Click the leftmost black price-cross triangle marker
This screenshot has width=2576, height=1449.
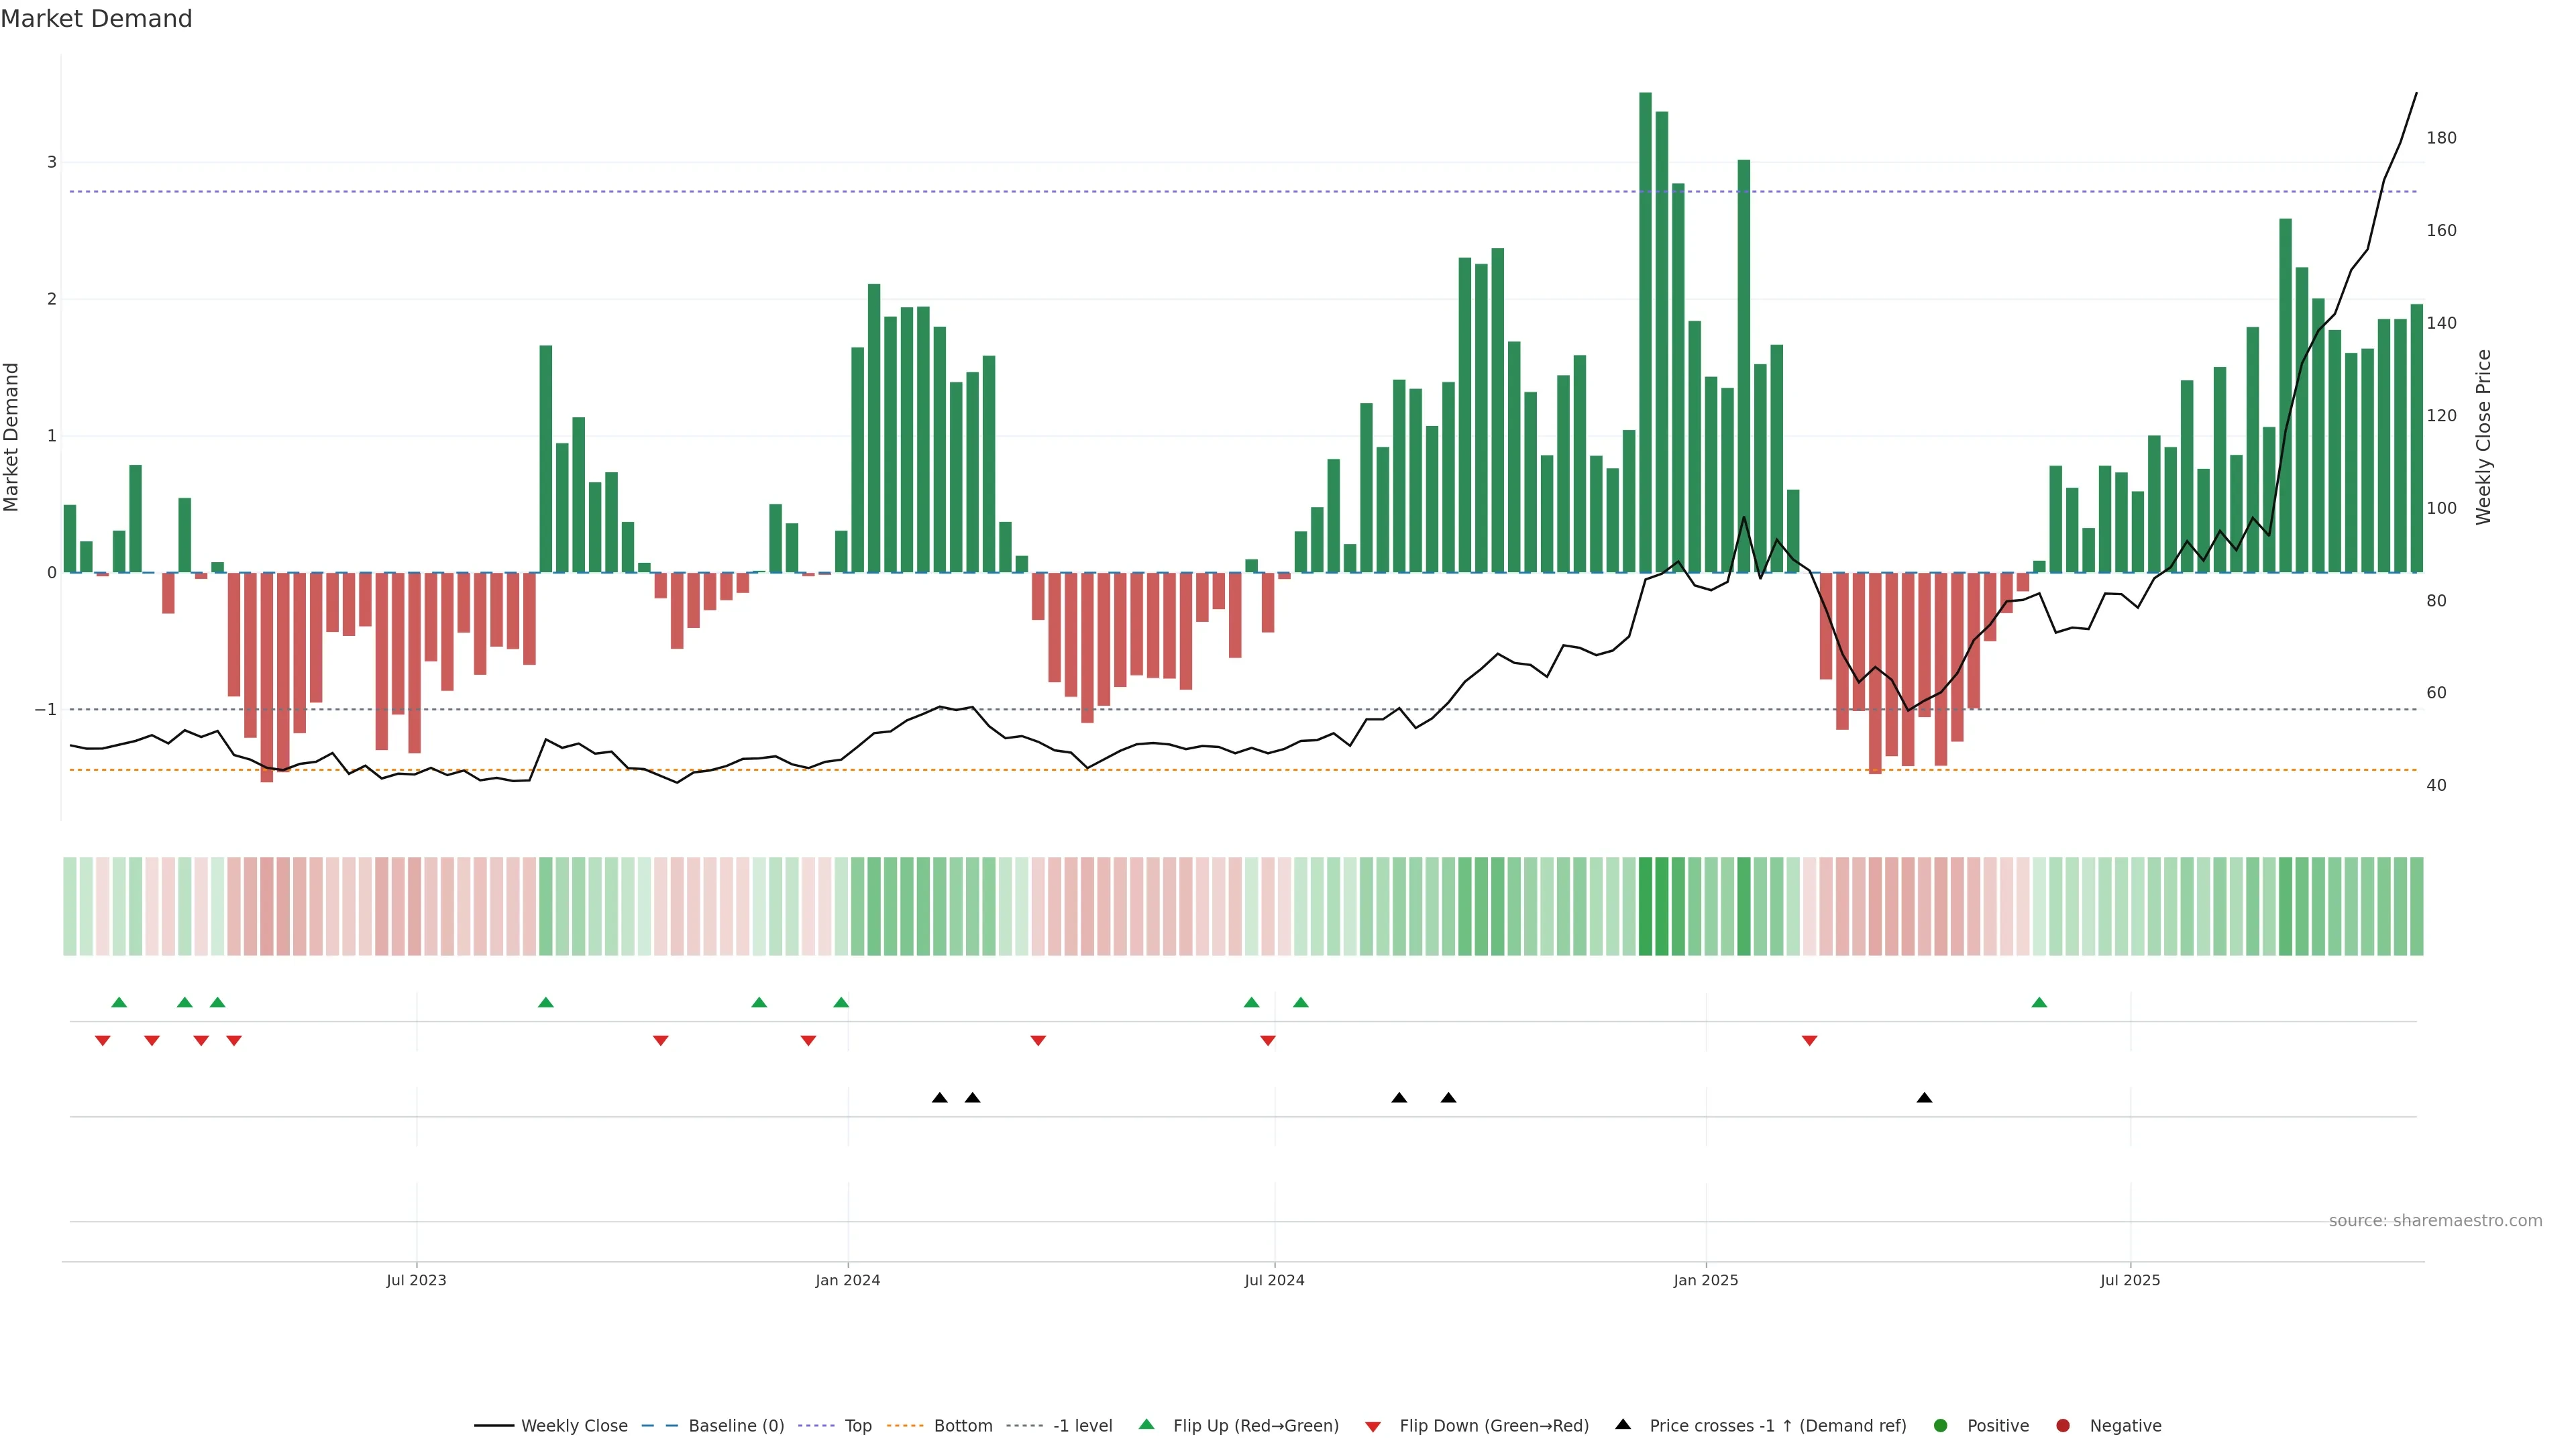click(939, 1098)
